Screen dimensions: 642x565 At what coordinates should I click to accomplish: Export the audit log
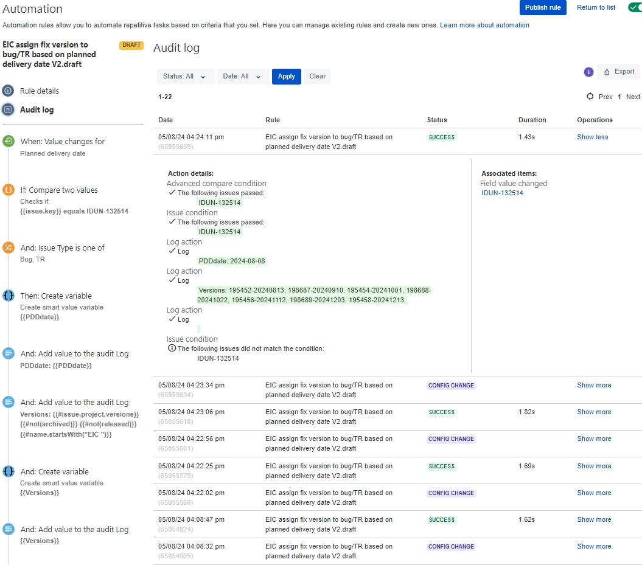619,72
